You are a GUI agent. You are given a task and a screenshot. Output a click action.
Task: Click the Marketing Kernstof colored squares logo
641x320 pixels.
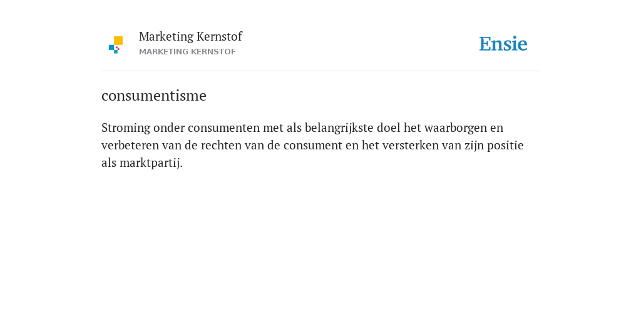point(116,45)
